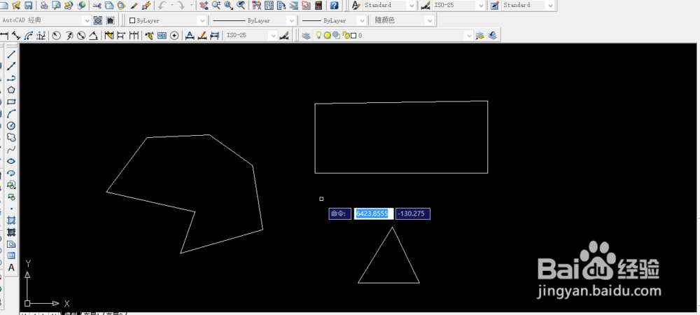Click the Cut scissors icon
Screen dimensions: 700x315
(97, 6)
